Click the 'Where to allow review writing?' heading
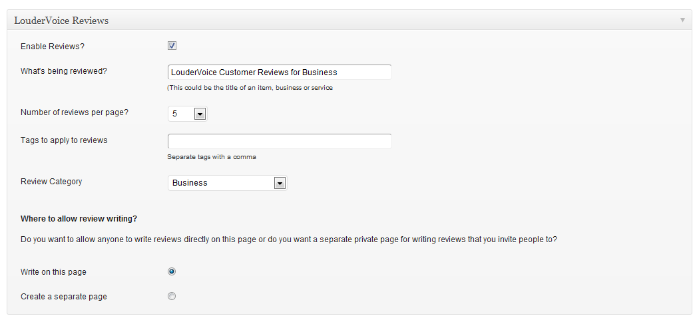The image size is (697, 320). tap(79, 219)
